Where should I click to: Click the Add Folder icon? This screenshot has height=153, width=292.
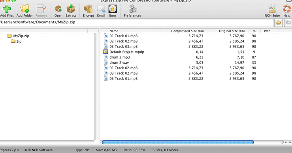pos(24,9)
